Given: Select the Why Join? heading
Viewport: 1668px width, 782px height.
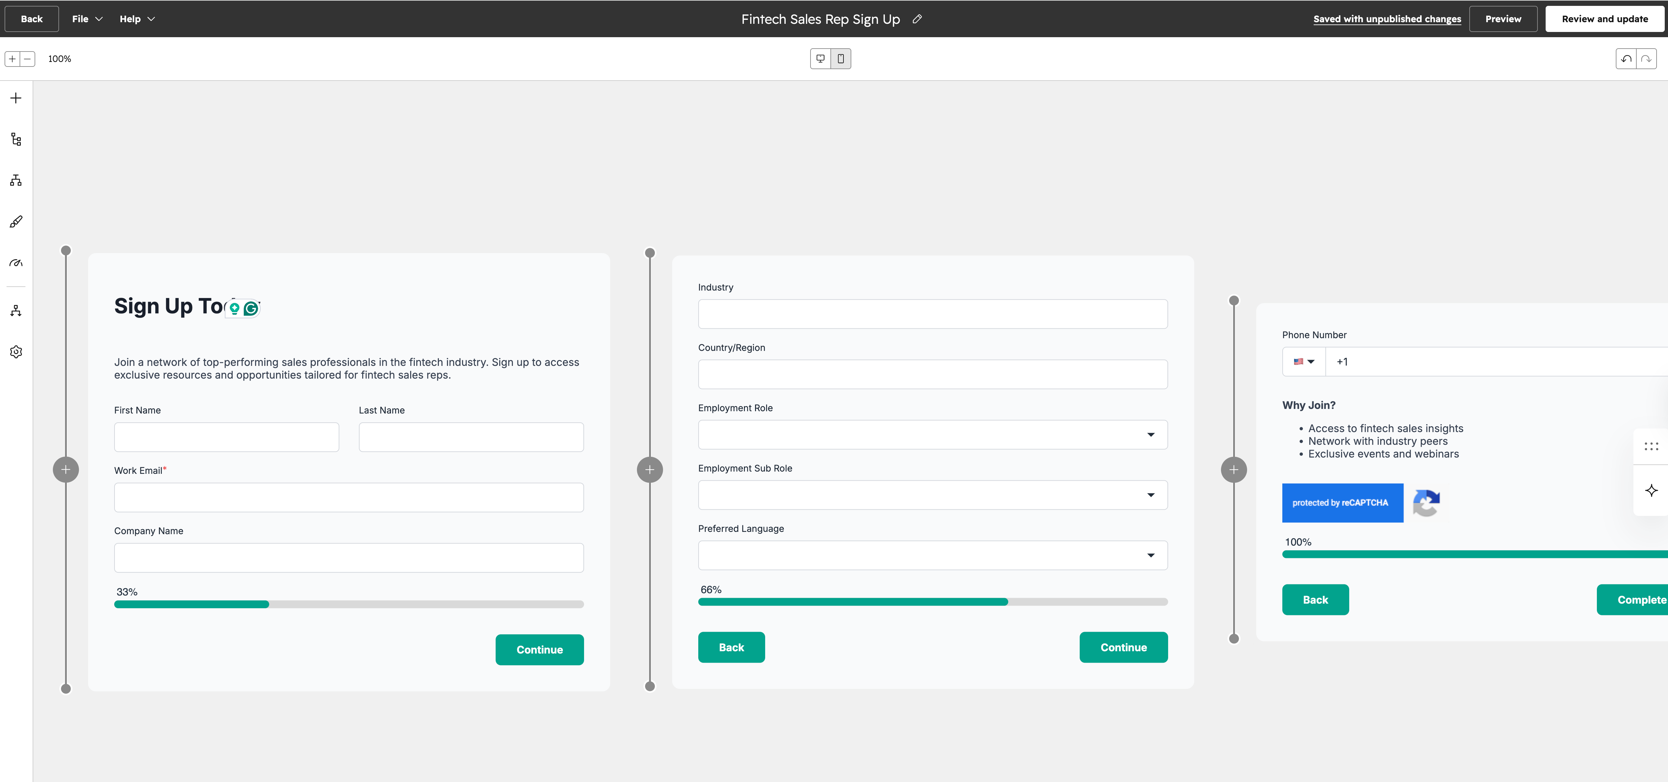Looking at the screenshot, I should click(x=1309, y=405).
